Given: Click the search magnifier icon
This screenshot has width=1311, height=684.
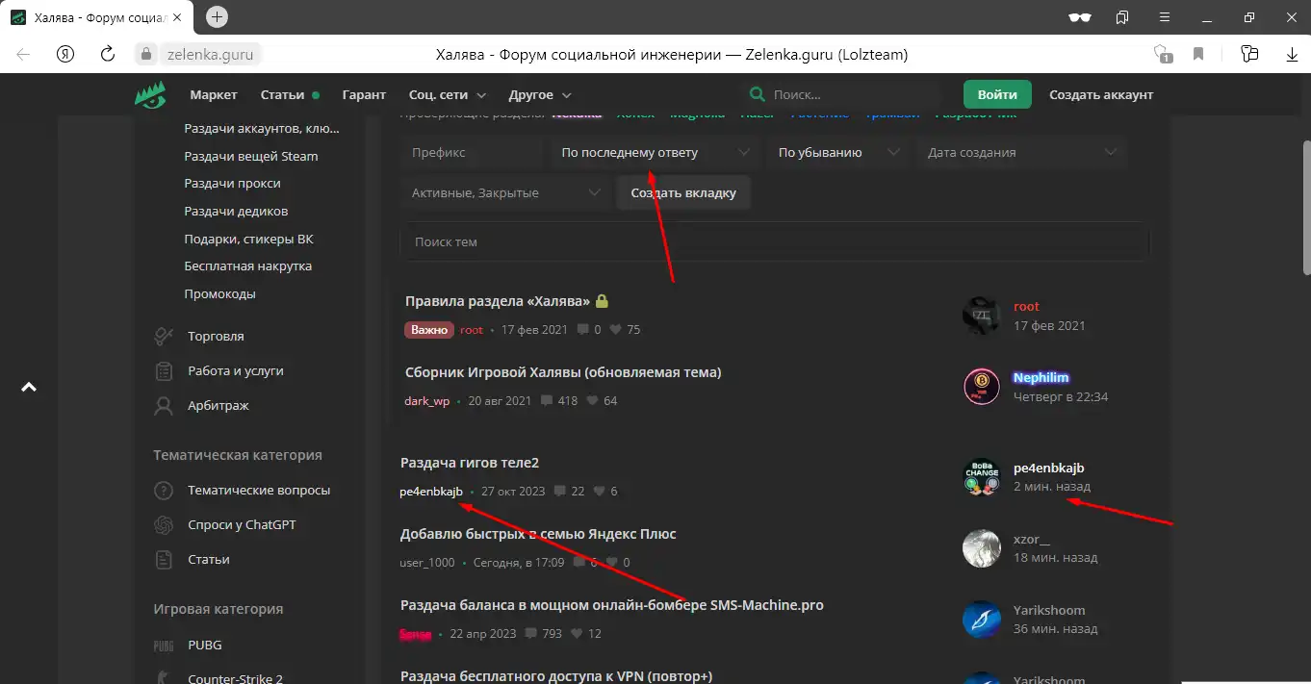Looking at the screenshot, I should click(758, 94).
